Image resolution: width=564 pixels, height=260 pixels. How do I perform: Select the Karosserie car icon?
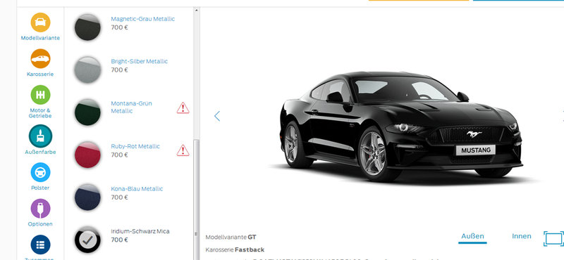click(x=40, y=58)
